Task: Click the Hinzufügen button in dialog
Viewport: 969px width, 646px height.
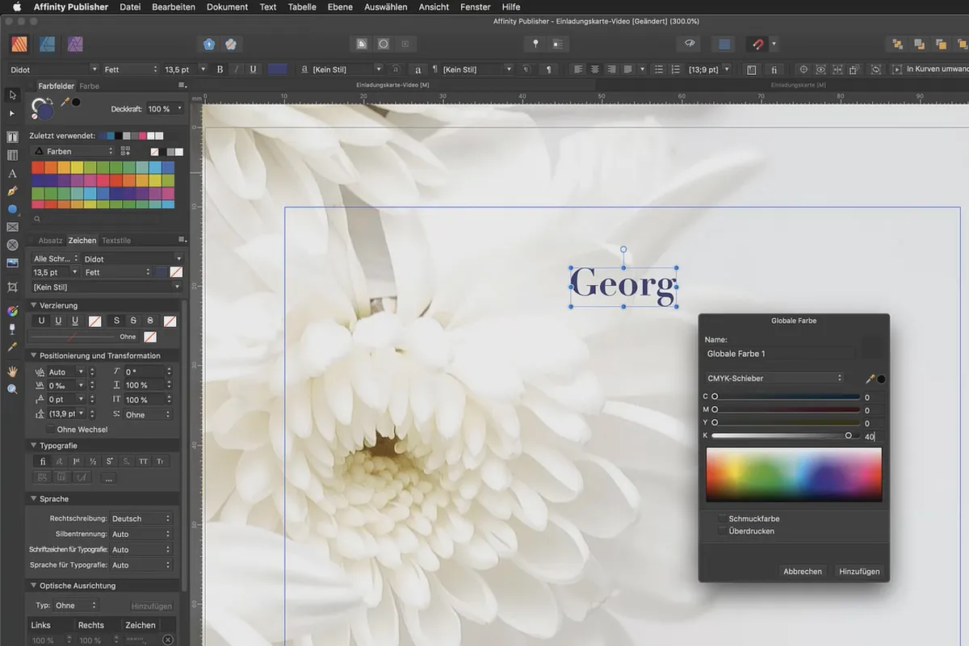Action: 859,571
